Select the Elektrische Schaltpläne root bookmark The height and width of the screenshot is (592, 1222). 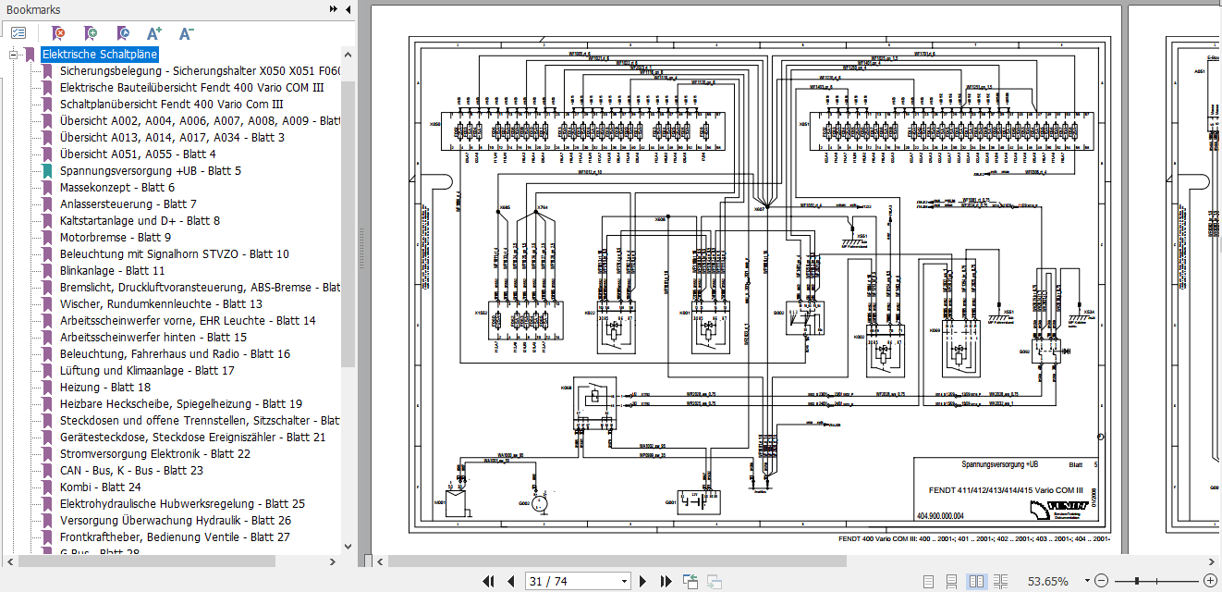click(100, 55)
